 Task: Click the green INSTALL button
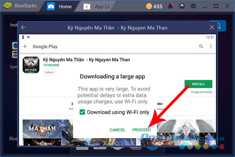click(198, 84)
